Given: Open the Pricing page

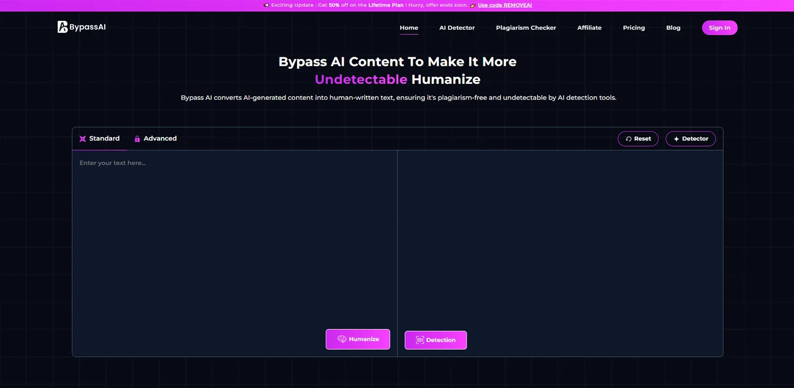Looking at the screenshot, I should pos(634,28).
